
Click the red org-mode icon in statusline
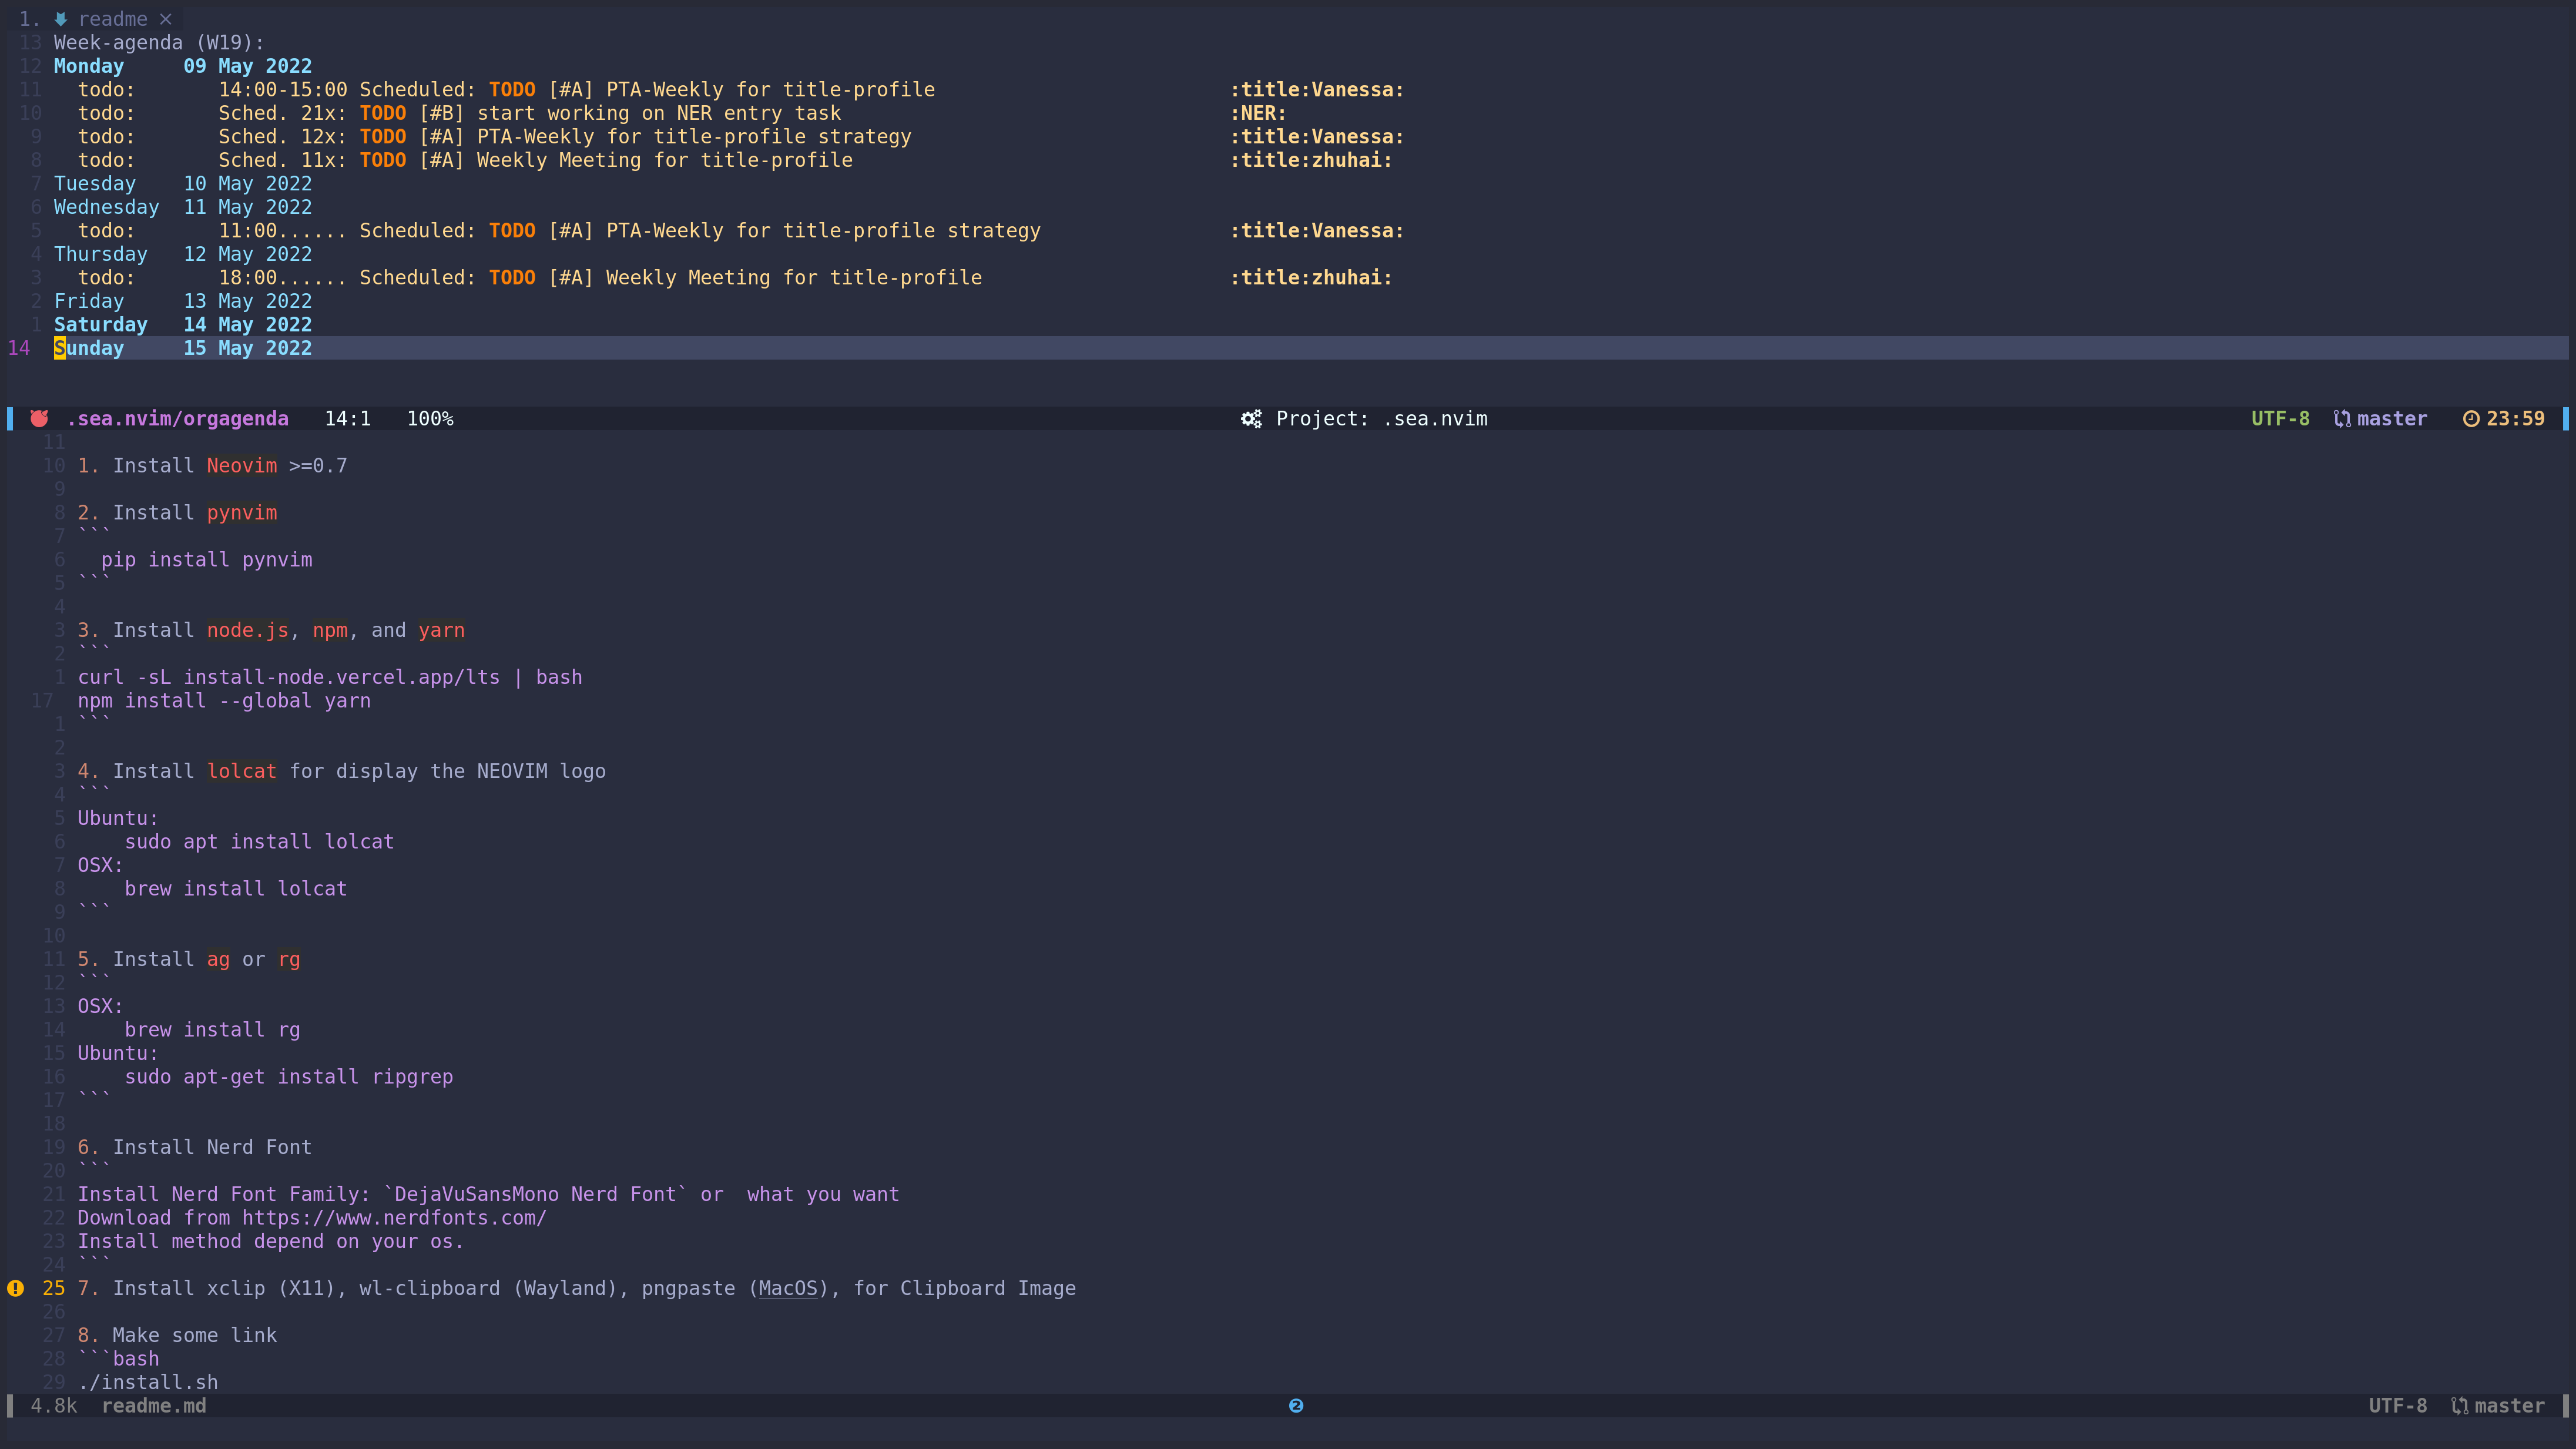point(39,418)
